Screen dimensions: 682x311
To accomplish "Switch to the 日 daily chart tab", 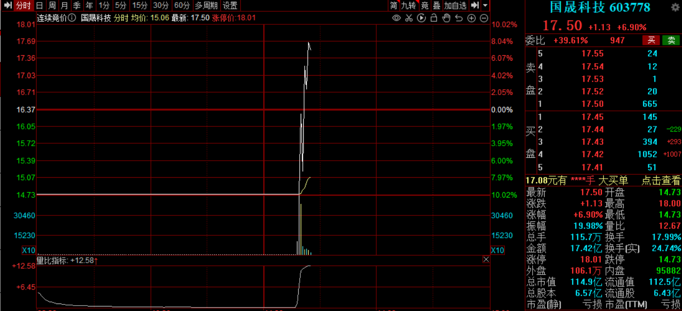I will (x=39, y=5).
